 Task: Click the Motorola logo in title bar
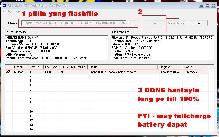4,6
